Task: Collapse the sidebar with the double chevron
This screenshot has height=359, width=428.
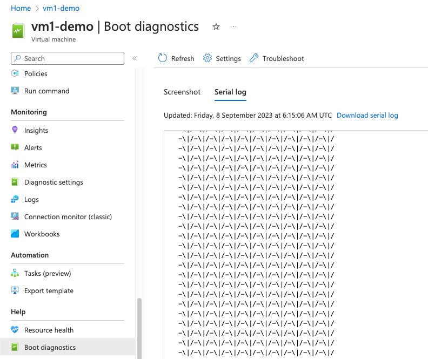Action: (x=135, y=58)
